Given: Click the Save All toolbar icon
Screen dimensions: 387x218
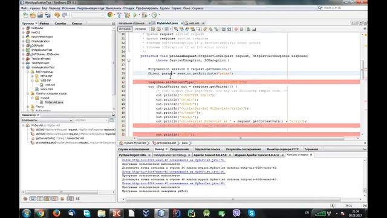Looking at the screenshot, I should 48,15.
